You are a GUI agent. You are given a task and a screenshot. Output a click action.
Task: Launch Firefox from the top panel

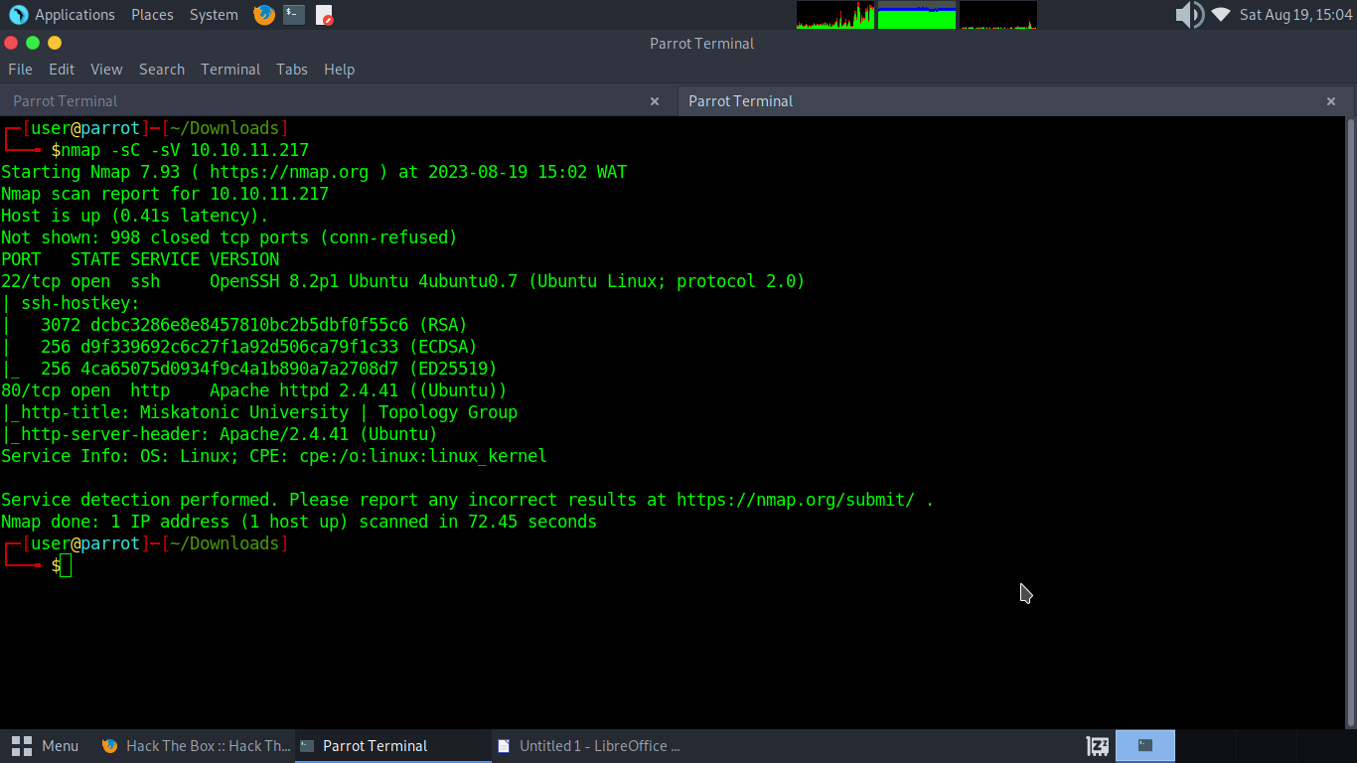click(263, 15)
